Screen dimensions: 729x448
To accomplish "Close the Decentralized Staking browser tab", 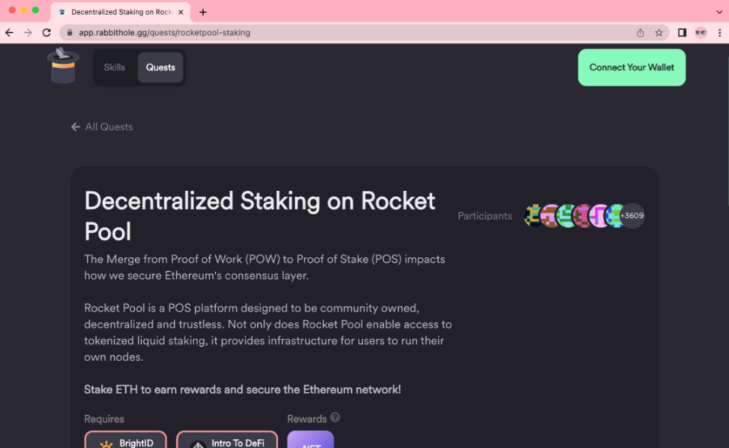I will tap(181, 12).
